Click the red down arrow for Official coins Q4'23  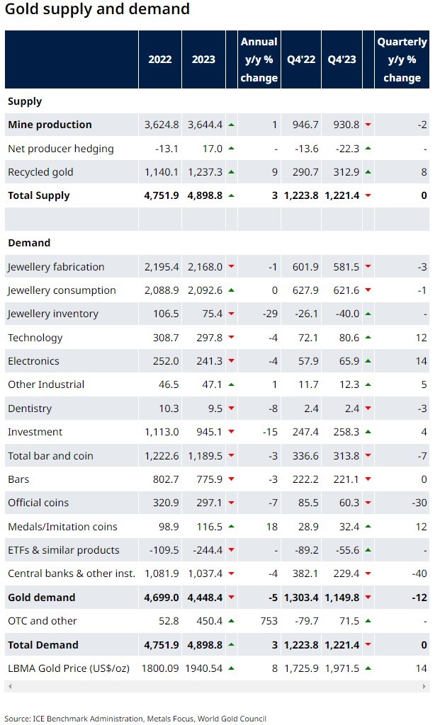point(368,503)
